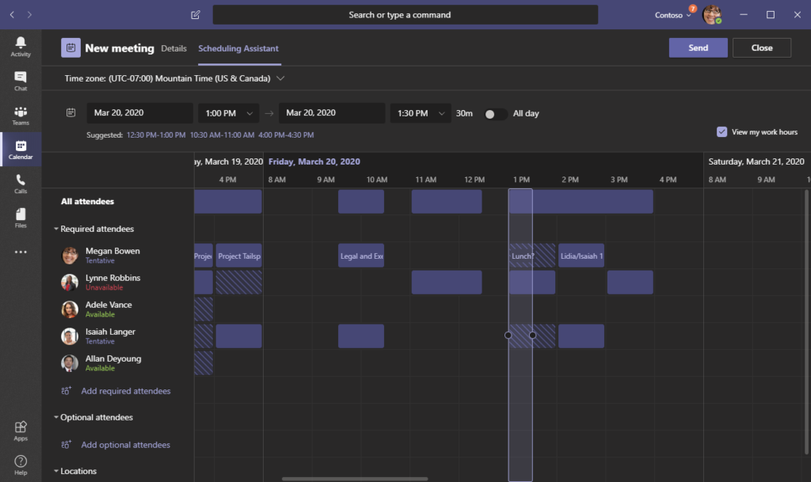Viewport: 811px width, 482px height.
Task: Collapse the Locations section
Action: (x=56, y=471)
